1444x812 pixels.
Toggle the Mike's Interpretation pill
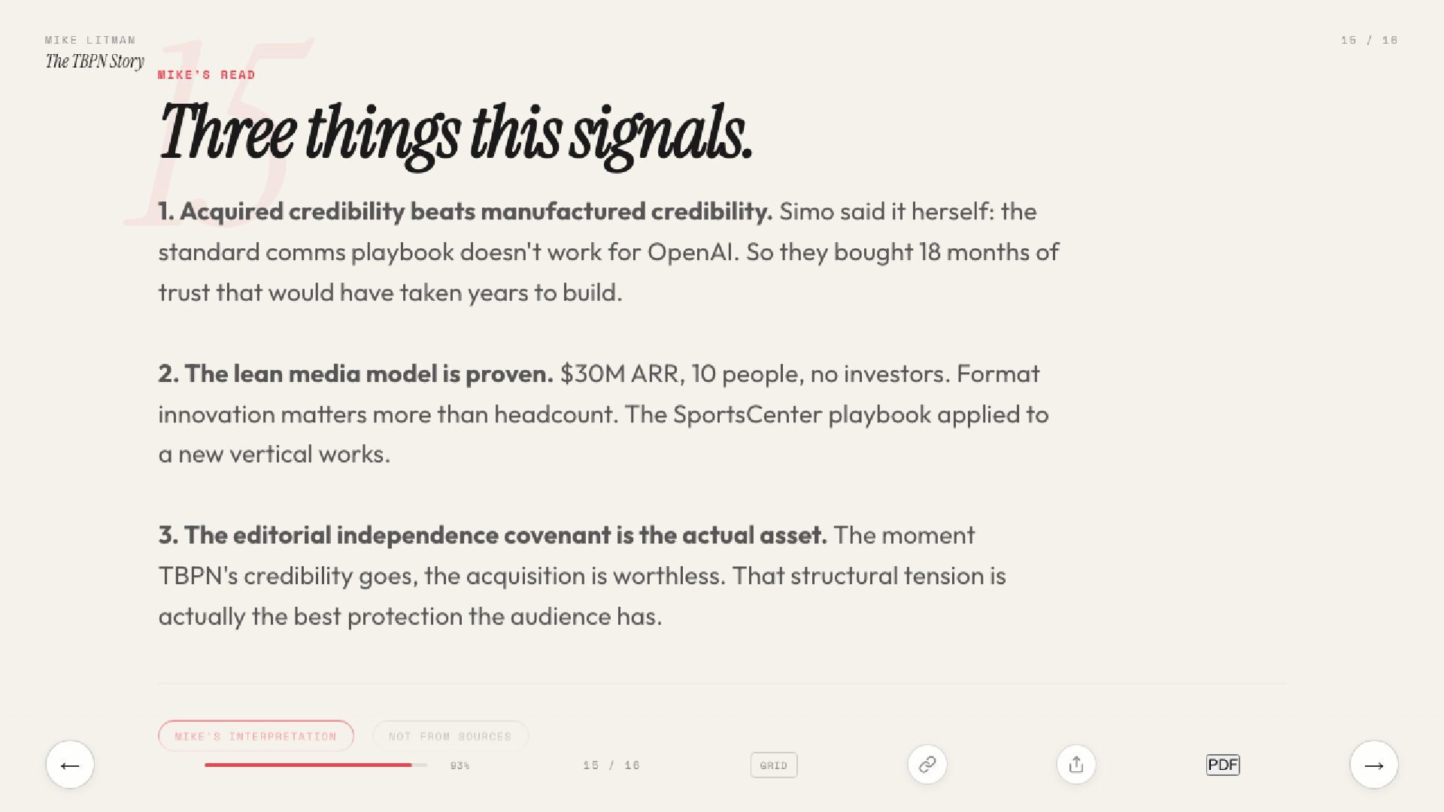pyautogui.click(x=256, y=736)
